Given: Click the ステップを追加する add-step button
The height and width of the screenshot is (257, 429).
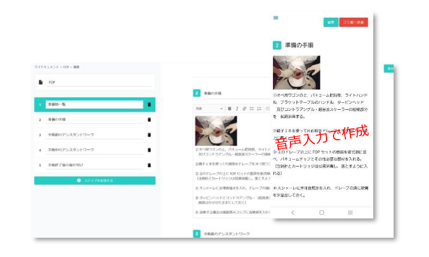Looking at the screenshot, I should [x=95, y=180].
